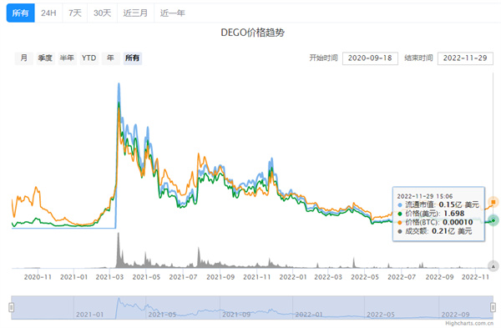This screenshot has width=501, height=328.
Task: Click the 季度 range selector button
Action: click(45, 58)
